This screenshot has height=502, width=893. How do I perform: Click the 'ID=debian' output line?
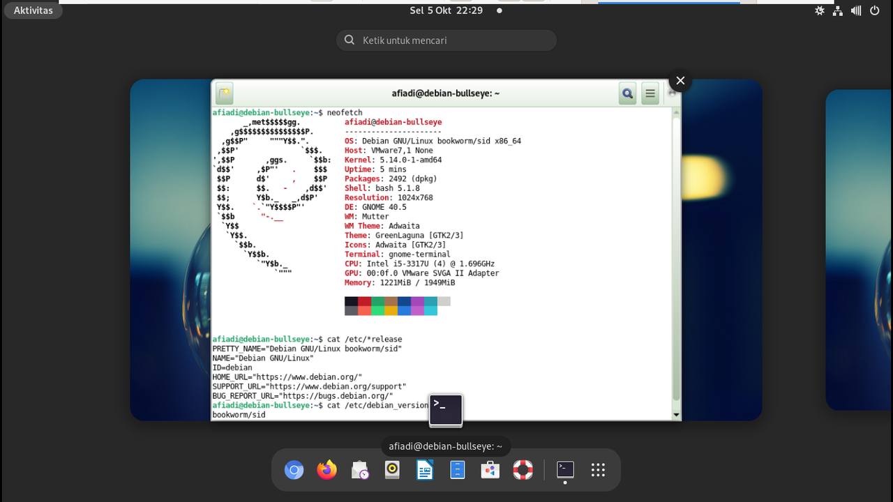(232, 367)
